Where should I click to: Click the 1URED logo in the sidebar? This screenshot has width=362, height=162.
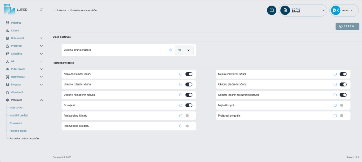(16, 10)
